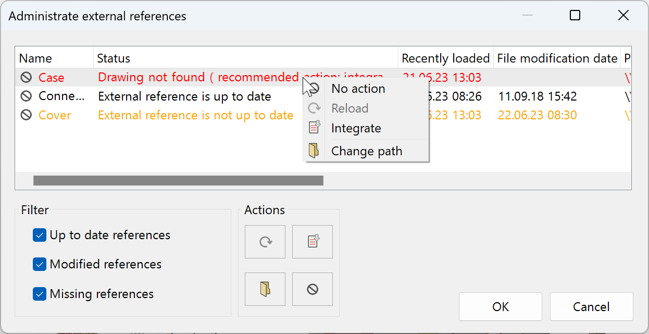
Task: Click the Reload action icon in Actions panel
Action: point(265,241)
